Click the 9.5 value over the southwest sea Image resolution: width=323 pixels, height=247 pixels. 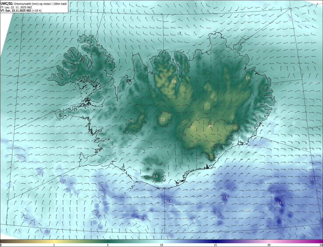81,200
